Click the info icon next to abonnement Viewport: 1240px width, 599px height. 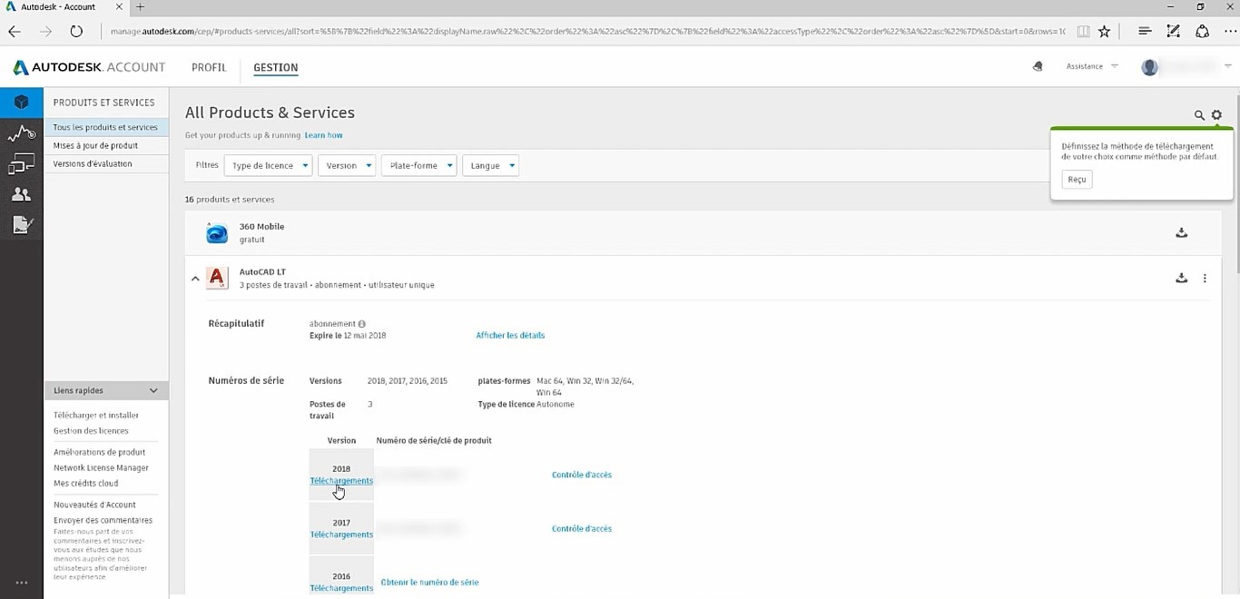(362, 324)
